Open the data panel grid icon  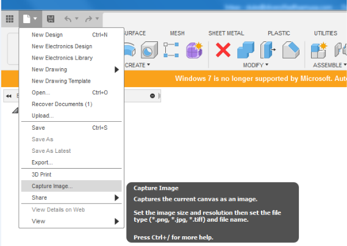click(x=10, y=19)
